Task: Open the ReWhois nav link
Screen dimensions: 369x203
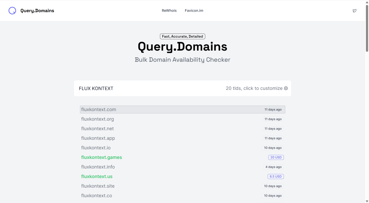Action: tap(169, 11)
